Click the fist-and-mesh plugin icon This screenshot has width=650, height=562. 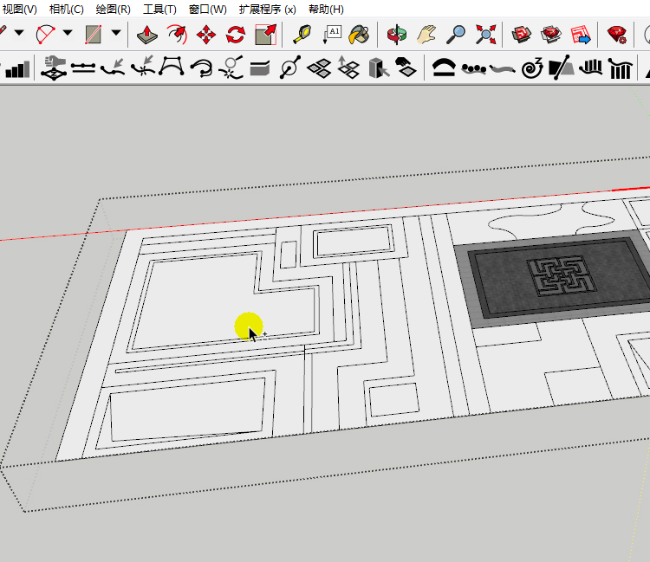(54, 68)
